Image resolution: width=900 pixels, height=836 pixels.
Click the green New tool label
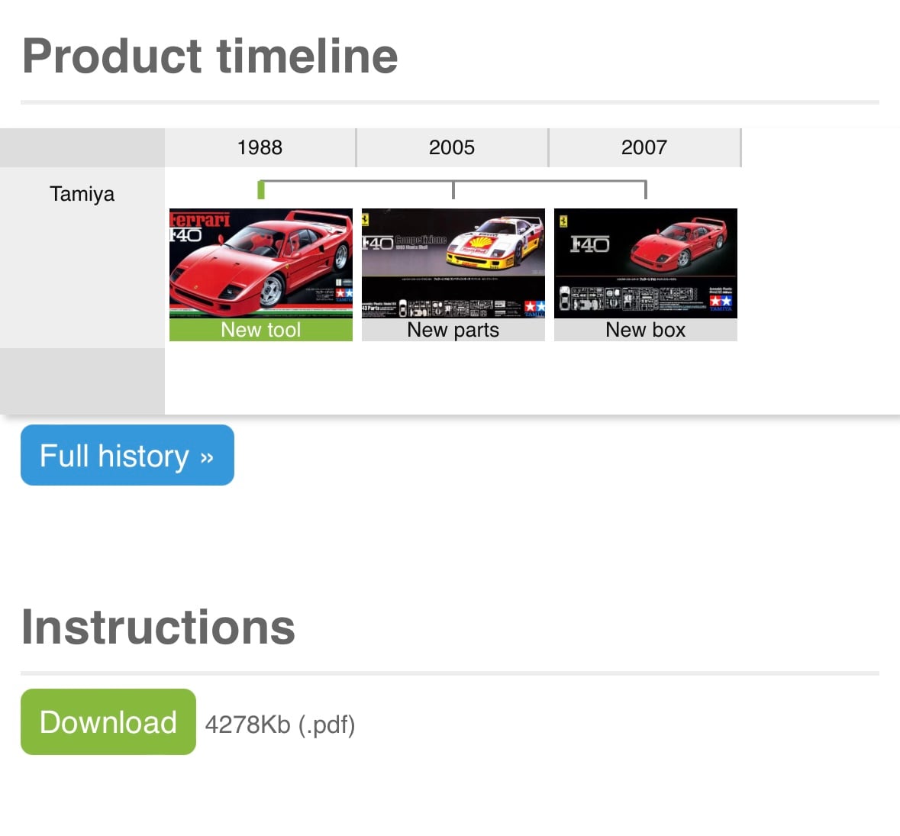pyautogui.click(x=260, y=330)
